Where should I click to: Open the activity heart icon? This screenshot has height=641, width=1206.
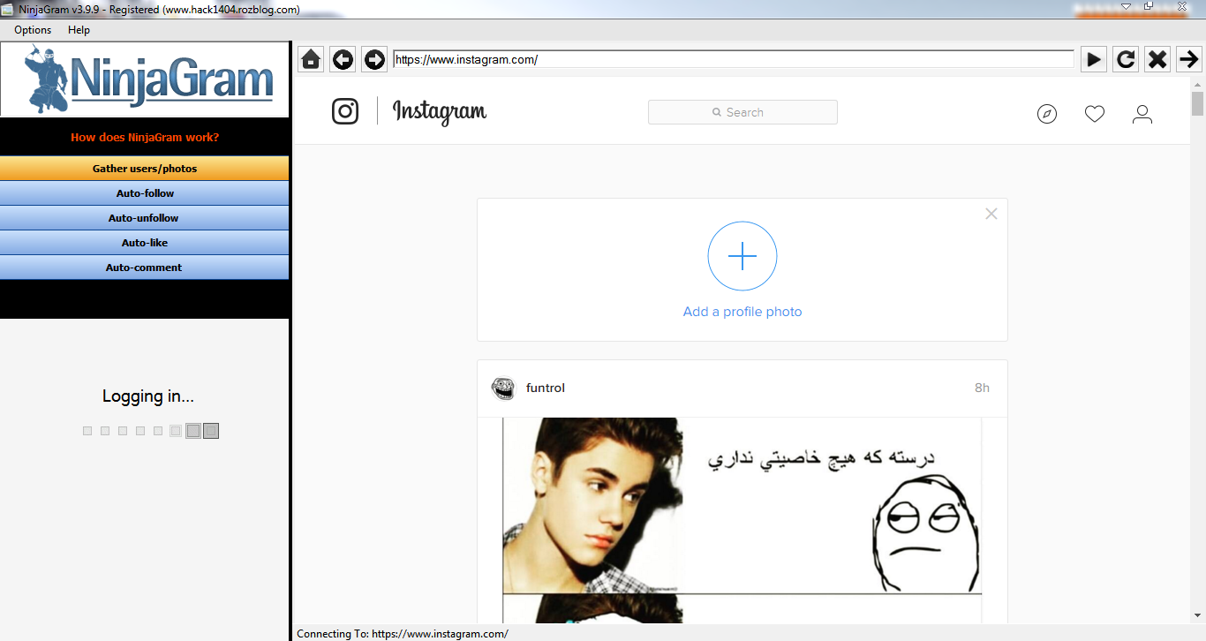pyautogui.click(x=1095, y=114)
